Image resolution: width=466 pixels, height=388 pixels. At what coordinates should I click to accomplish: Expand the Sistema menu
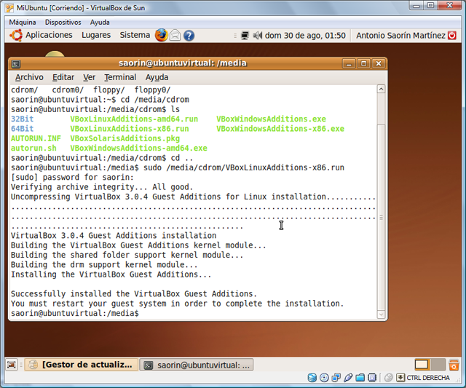135,35
